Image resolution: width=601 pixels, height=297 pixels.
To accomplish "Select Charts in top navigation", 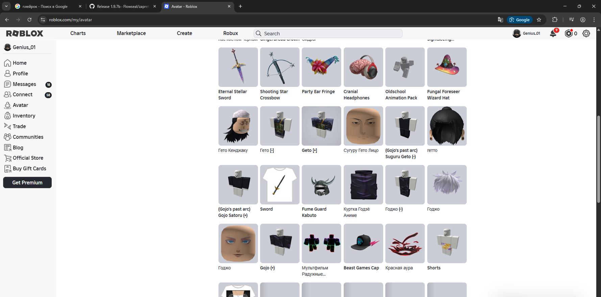I will [78, 33].
